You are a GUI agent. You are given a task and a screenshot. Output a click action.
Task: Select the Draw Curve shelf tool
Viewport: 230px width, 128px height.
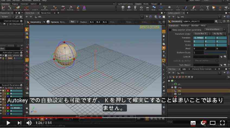185,8
